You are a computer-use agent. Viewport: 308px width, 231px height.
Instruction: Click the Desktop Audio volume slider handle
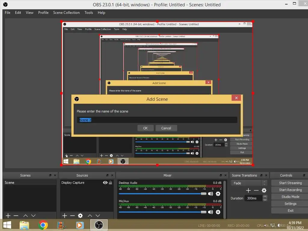pos(204,194)
